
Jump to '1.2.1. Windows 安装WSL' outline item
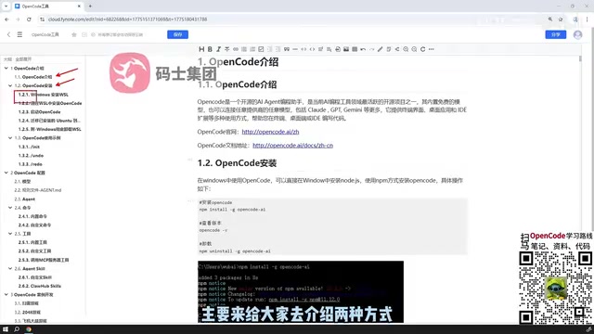tap(44, 95)
